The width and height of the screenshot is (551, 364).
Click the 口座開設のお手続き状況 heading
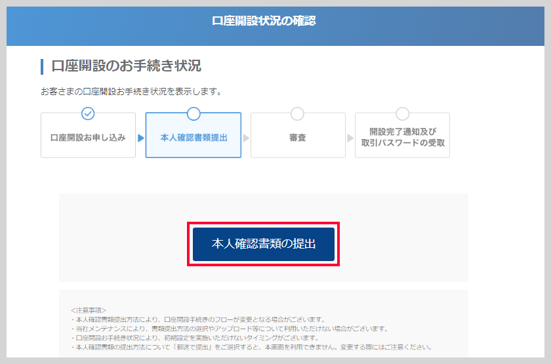126,66
